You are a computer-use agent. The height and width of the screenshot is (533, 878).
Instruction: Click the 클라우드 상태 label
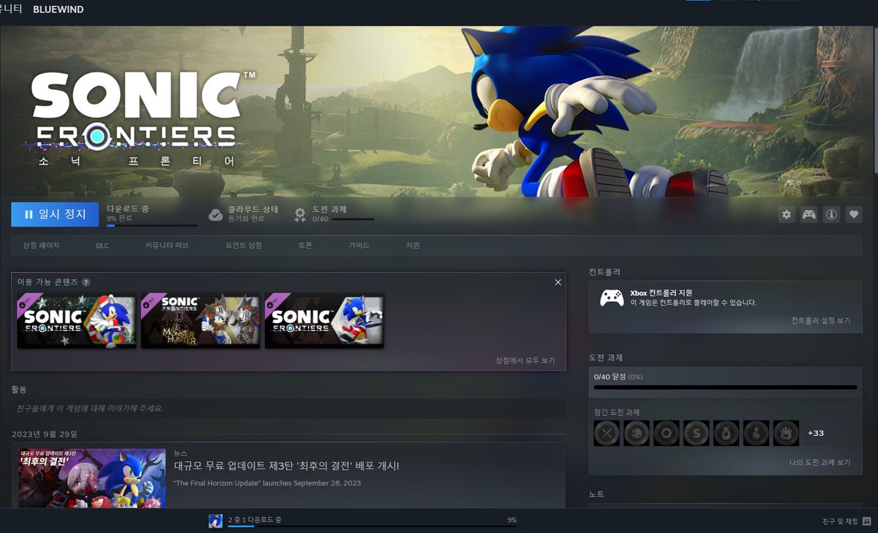253,209
